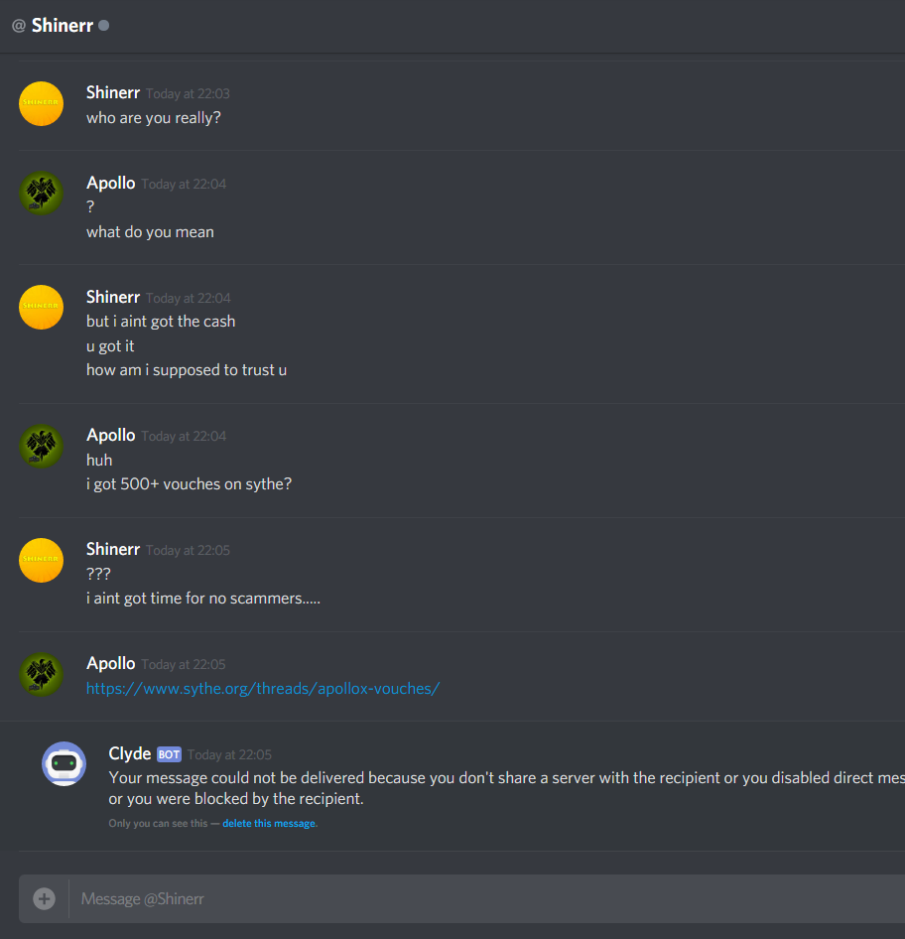The image size is (905, 939).
Task: Open Shinerr's yellow avatar on first message
Action: coord(42,103)
